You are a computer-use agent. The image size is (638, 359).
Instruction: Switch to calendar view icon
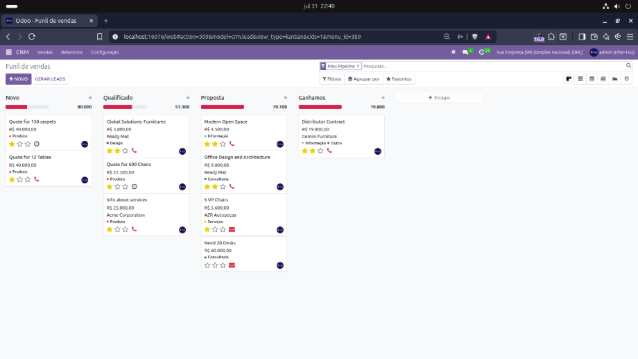point(592,78)
